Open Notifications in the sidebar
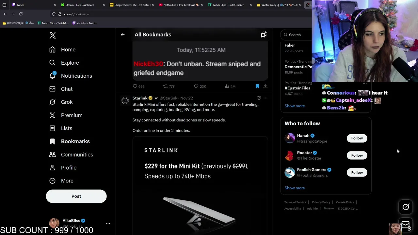This screenshot has width=418, height=235. tap(71, 76)
